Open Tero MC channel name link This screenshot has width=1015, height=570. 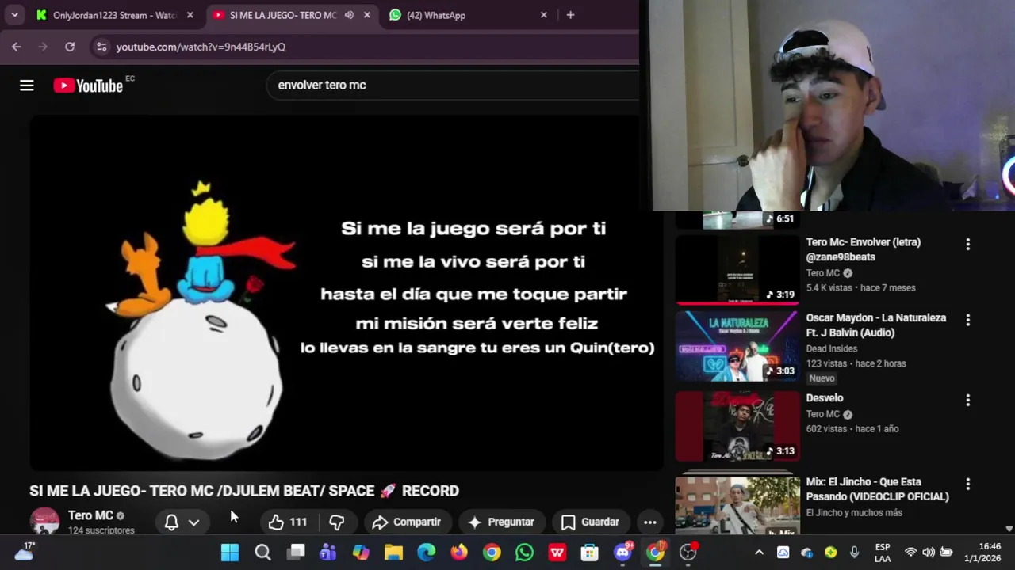click(90, 515)
